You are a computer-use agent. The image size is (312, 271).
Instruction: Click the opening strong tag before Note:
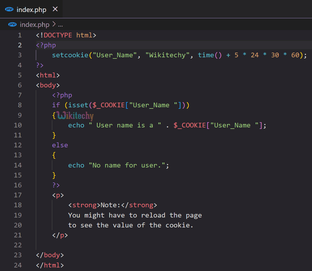pyautogui.click(x=84, y=205)
